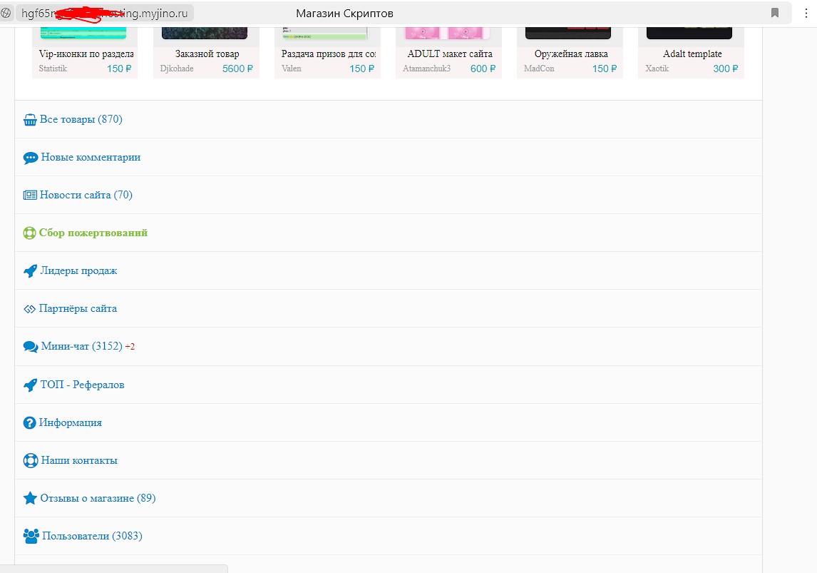Screen dimensions: 817x573
Task: Open the Оружейная лавка product card image
Action: 568,33
